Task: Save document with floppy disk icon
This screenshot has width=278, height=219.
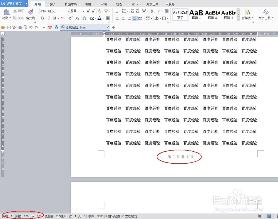Action: tap(9, 27)
